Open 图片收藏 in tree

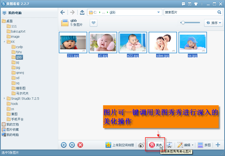(x=10, y=130)
